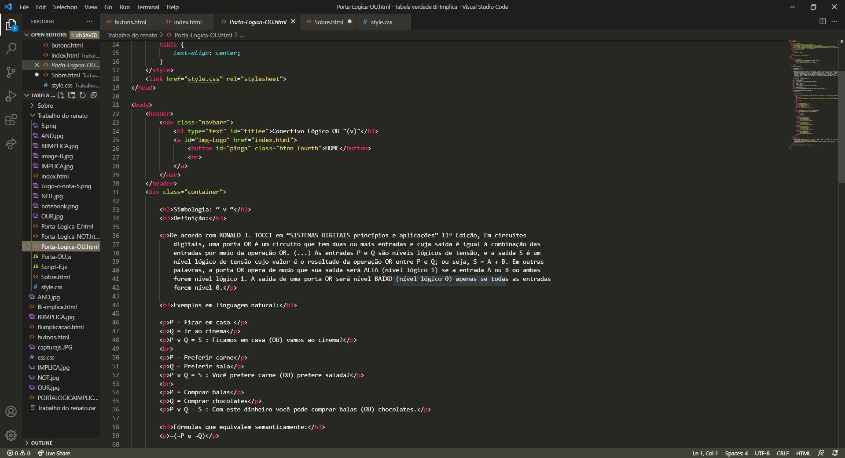Open the View menu

[91, 7]
